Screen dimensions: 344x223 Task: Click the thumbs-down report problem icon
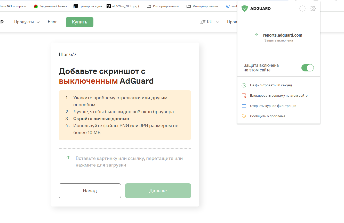(244, 116)
